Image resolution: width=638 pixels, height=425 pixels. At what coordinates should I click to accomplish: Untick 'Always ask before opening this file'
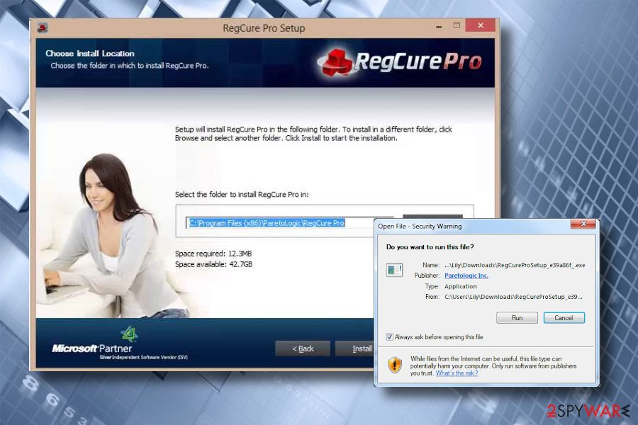coord(389,336)
